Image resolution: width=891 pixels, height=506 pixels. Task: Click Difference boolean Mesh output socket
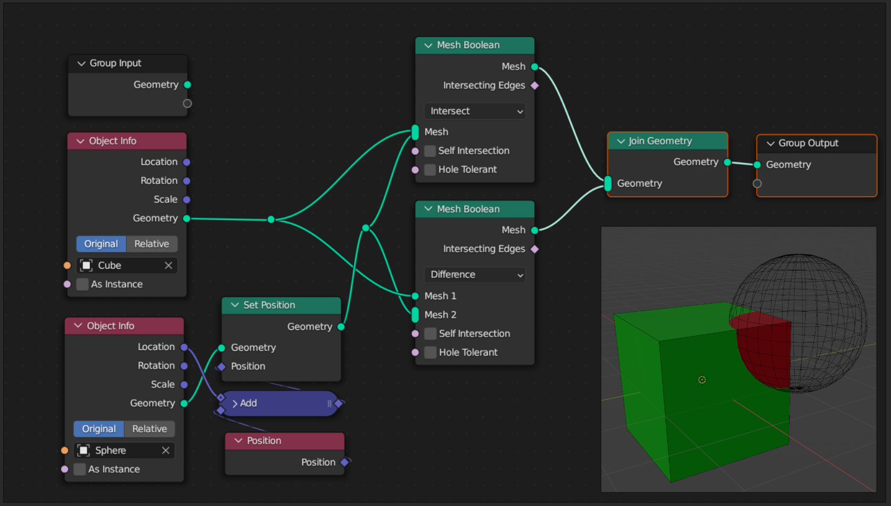(535, 230)
